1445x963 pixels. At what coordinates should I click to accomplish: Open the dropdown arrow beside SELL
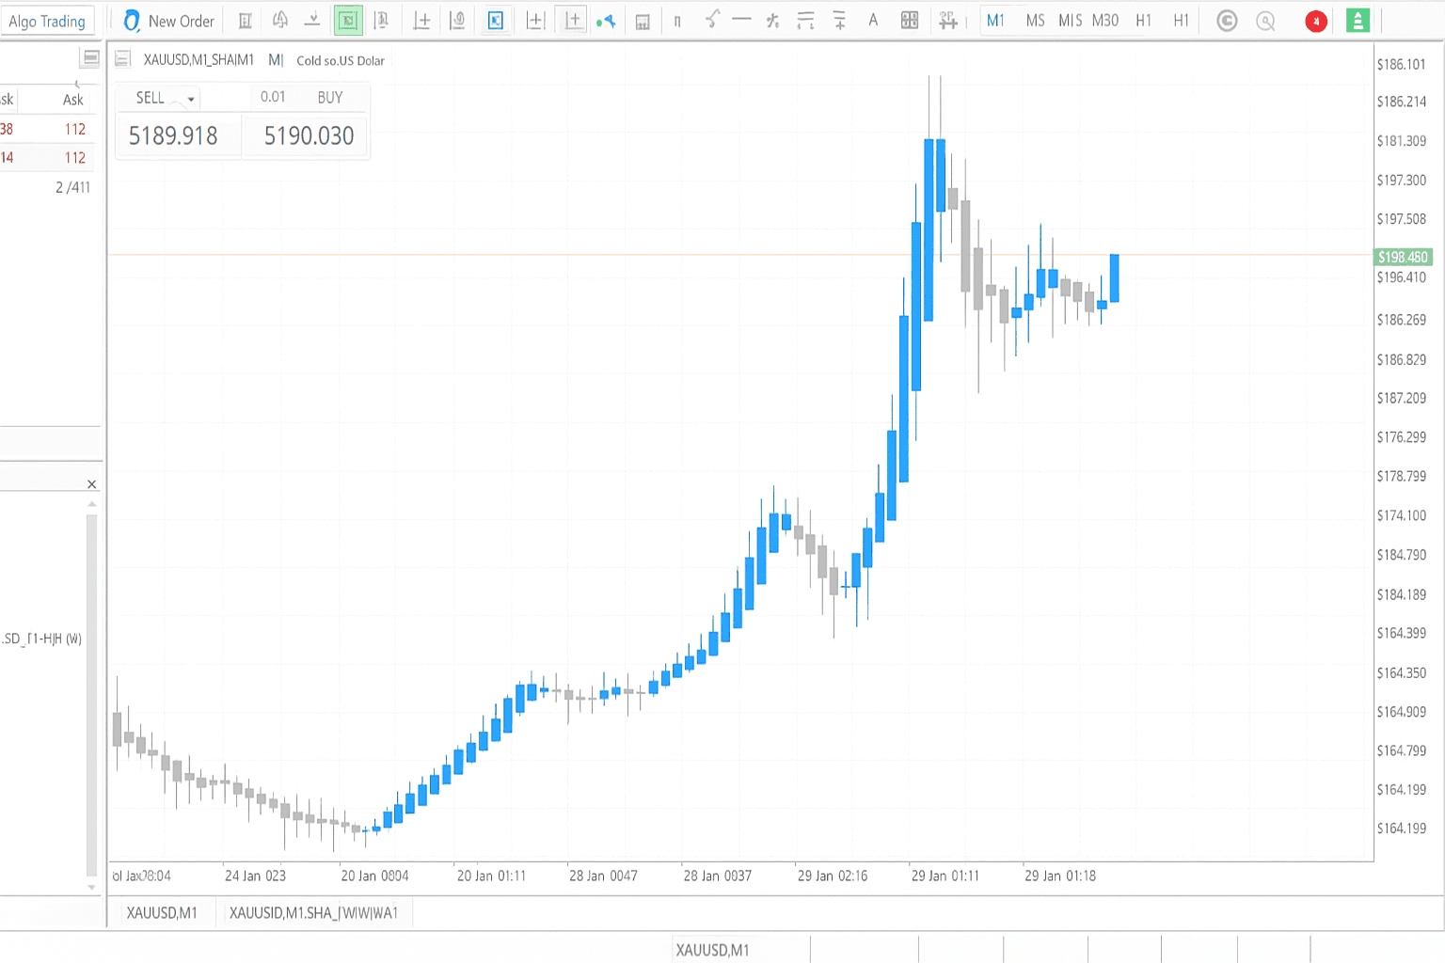[x=191, y=99]
